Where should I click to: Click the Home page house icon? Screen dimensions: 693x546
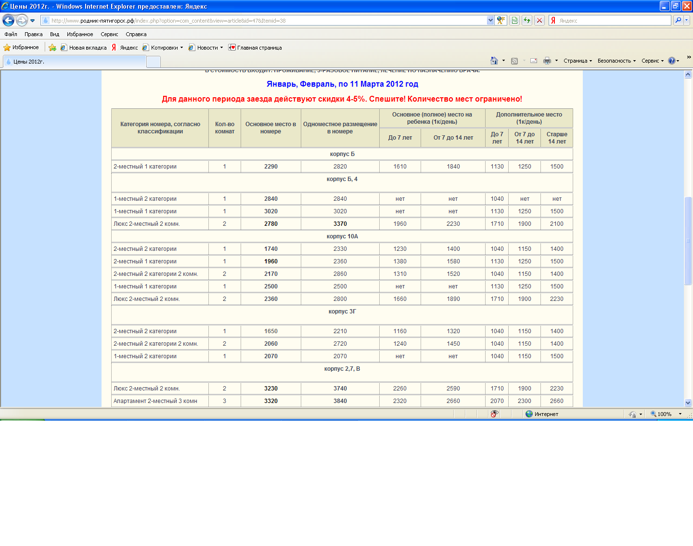(x=494, y=61)
